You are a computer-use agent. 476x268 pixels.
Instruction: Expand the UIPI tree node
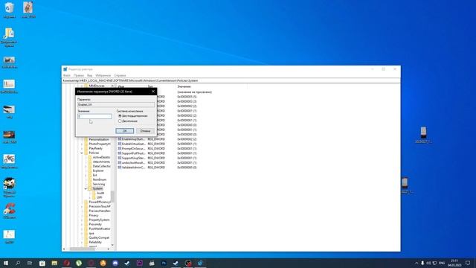(x=89, y=197)
